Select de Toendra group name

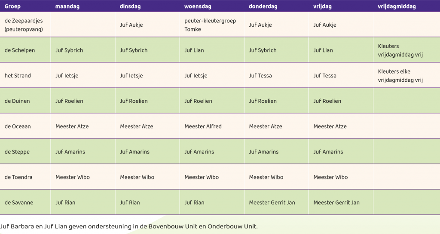click(x=18, y=177)
